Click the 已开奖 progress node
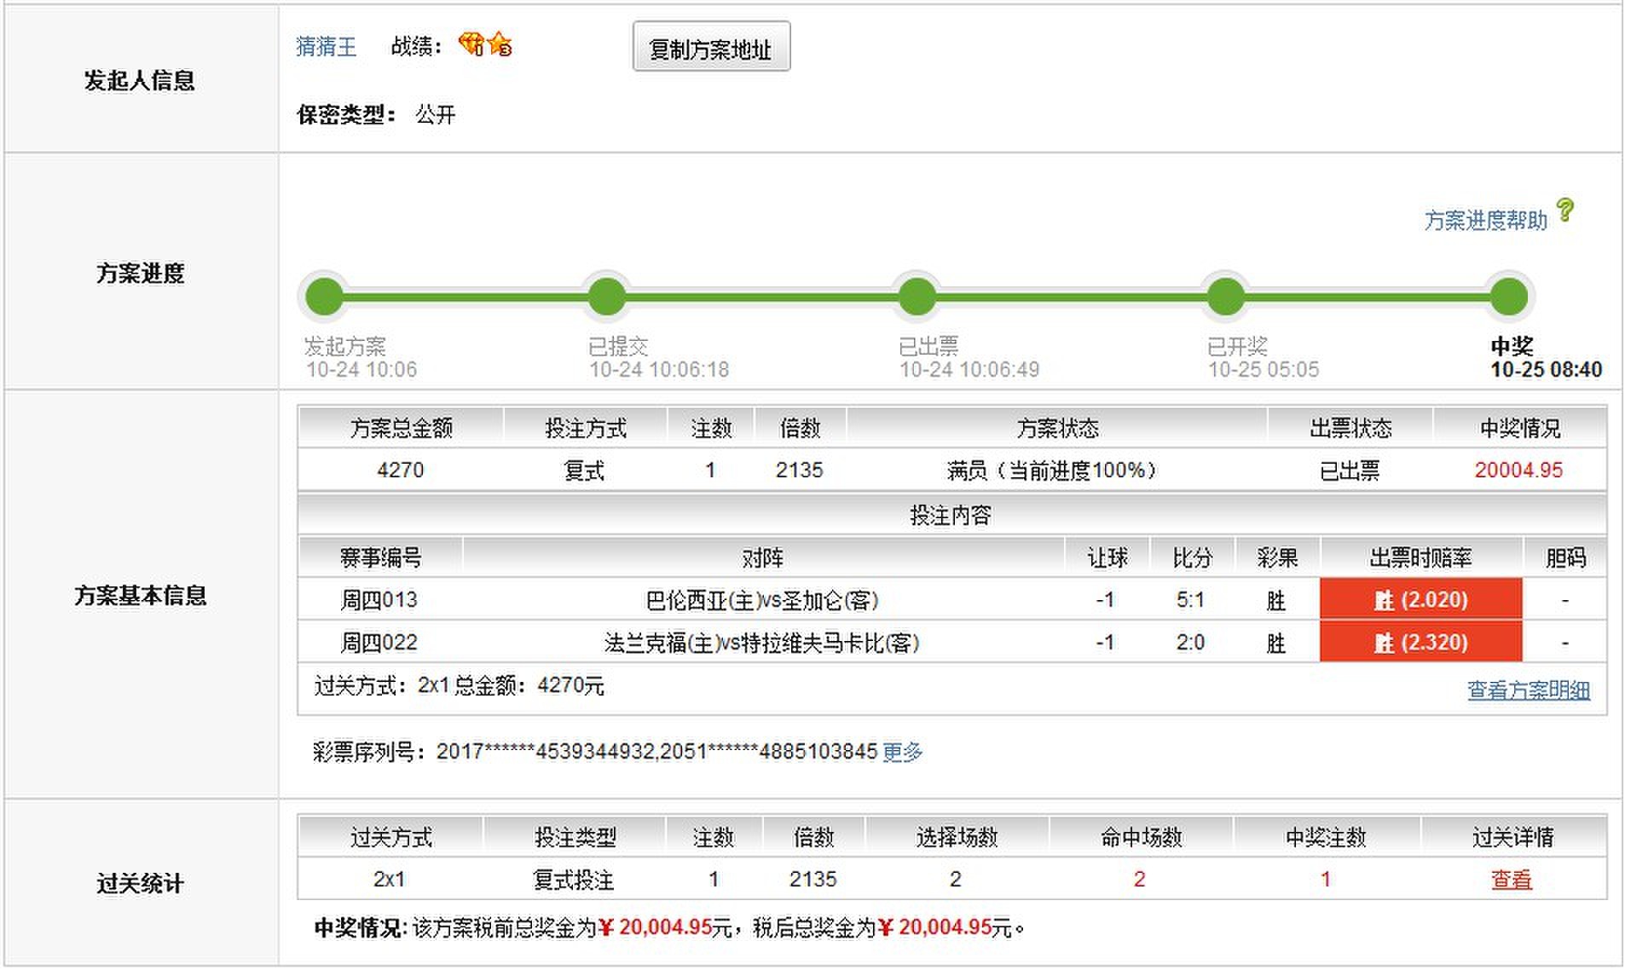The width and height of the screenshot is (1625, 970). tap(1226, 297)
